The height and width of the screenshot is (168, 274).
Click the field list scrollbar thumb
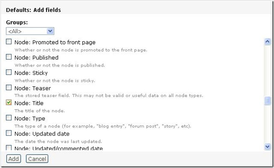click(x=267, y=101)
